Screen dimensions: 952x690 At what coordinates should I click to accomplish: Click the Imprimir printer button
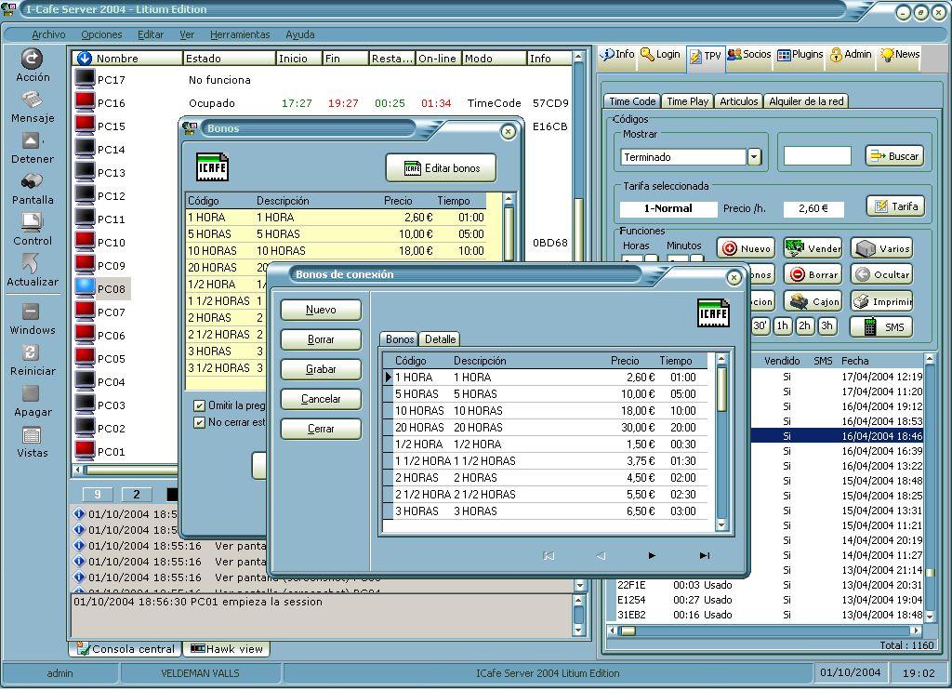click(881, 300)
